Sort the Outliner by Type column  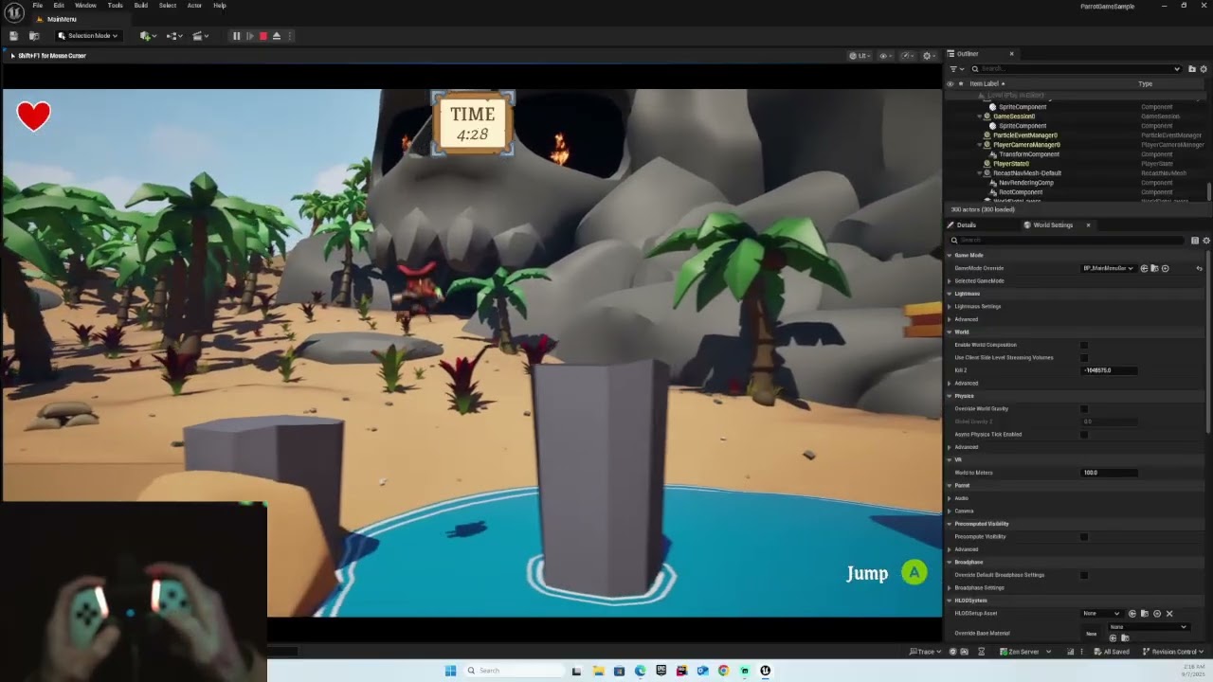pos(1145,83)
